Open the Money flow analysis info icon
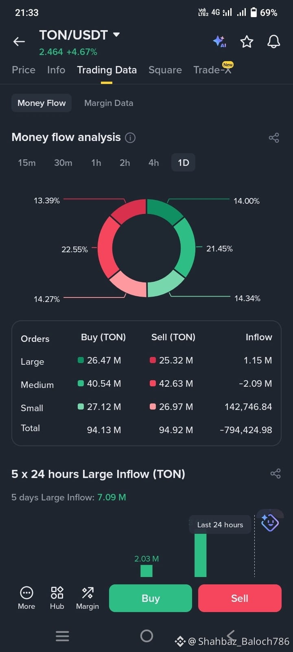This screenshot has width=293, height=652. pyautogui.click(x=130, y=138)
